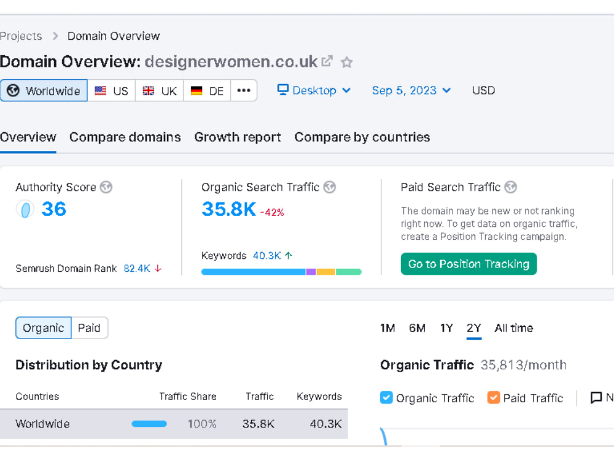This screenshot has width=614, height=460.
Task: Click Go to Position Tracking button
Action: (468, 264)
